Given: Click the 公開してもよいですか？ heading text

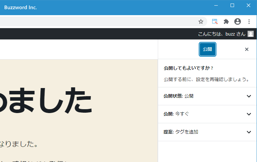Looking at the screenshot, I should [x=189, y=68].
